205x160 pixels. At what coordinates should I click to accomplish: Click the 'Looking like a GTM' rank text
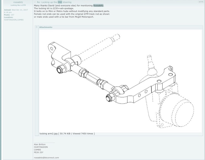18,5
